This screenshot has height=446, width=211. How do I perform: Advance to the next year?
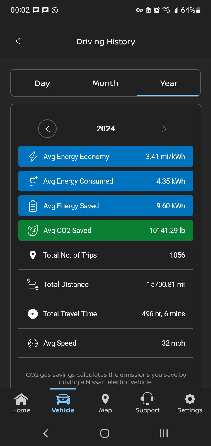[x=164, y=129]
